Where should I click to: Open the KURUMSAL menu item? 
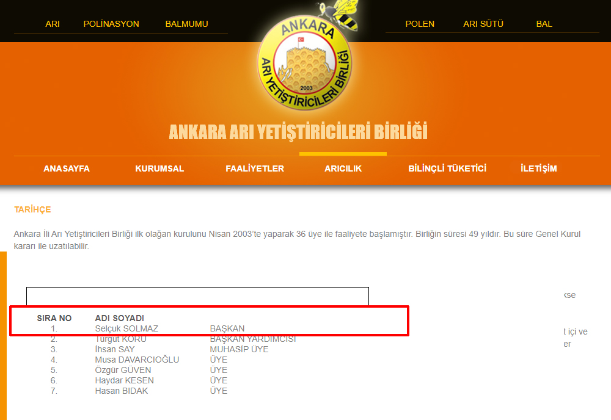tap(159, 168)
